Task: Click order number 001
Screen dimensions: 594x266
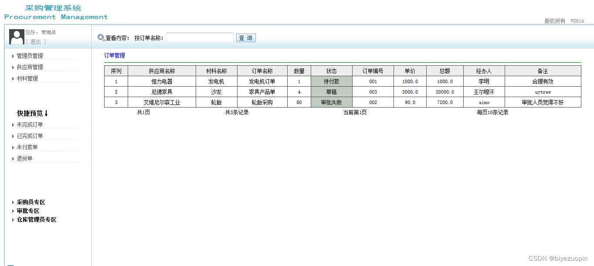Action: coord(373,81)
